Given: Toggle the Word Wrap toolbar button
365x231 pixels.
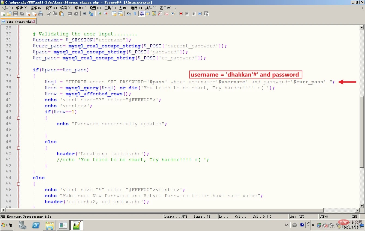Looking at the screenshot, I should 128,14.
